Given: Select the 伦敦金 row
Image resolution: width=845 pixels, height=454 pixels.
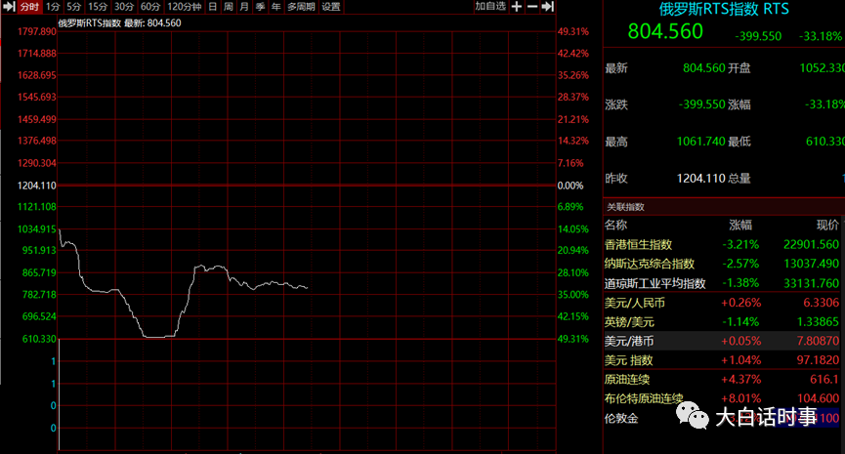Looking at the screenshot, I should tap(722, 418).
